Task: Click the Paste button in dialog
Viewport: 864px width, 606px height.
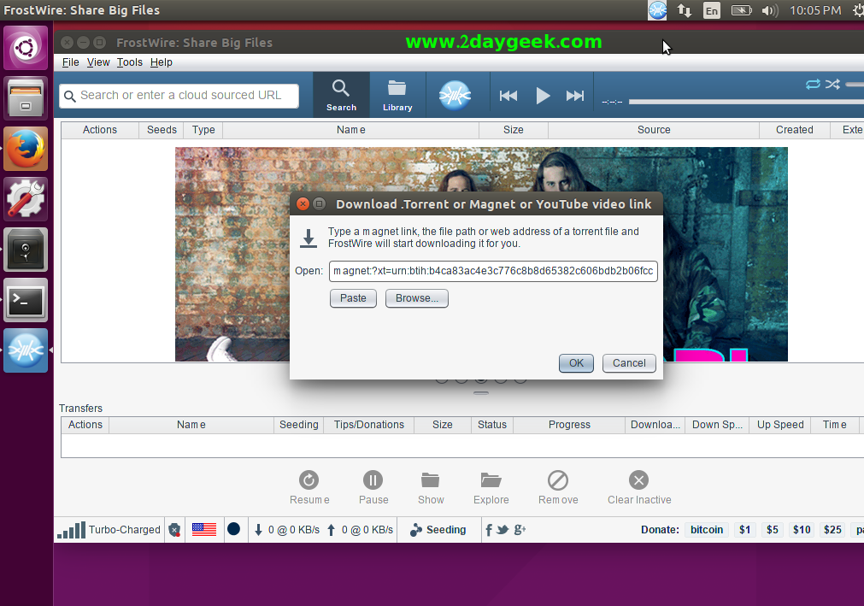Action: click(x=353, y=298)
